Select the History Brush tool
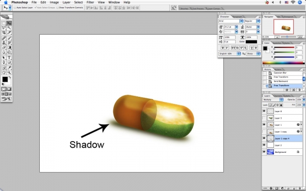The image size is (306, 191). 9,43
